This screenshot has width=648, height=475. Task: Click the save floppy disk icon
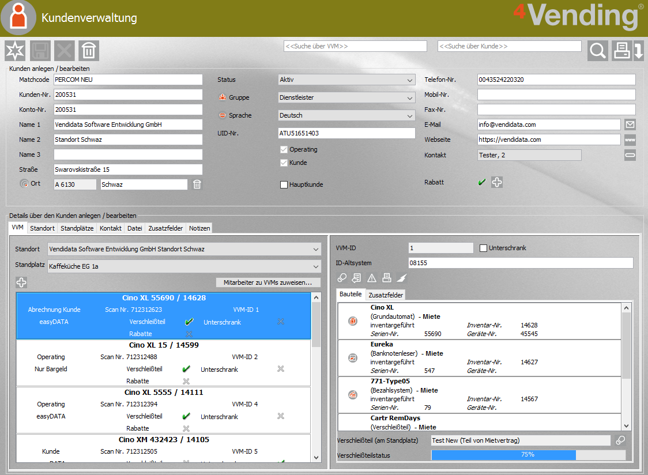(40, 51)
